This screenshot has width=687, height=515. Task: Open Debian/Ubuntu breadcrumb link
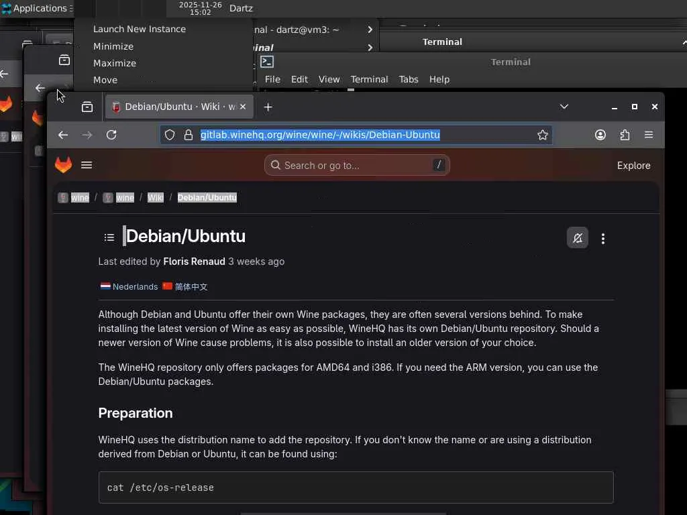207,198
